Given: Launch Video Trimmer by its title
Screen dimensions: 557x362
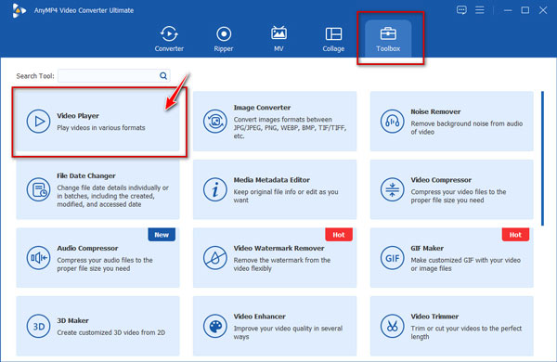Looking at the screenshot, I should tap(434, 317).
